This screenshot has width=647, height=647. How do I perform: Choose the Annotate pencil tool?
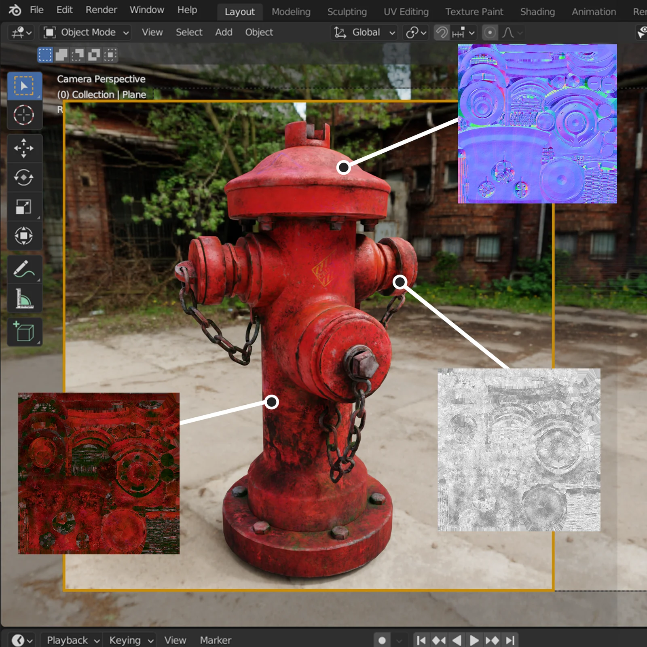24,269
